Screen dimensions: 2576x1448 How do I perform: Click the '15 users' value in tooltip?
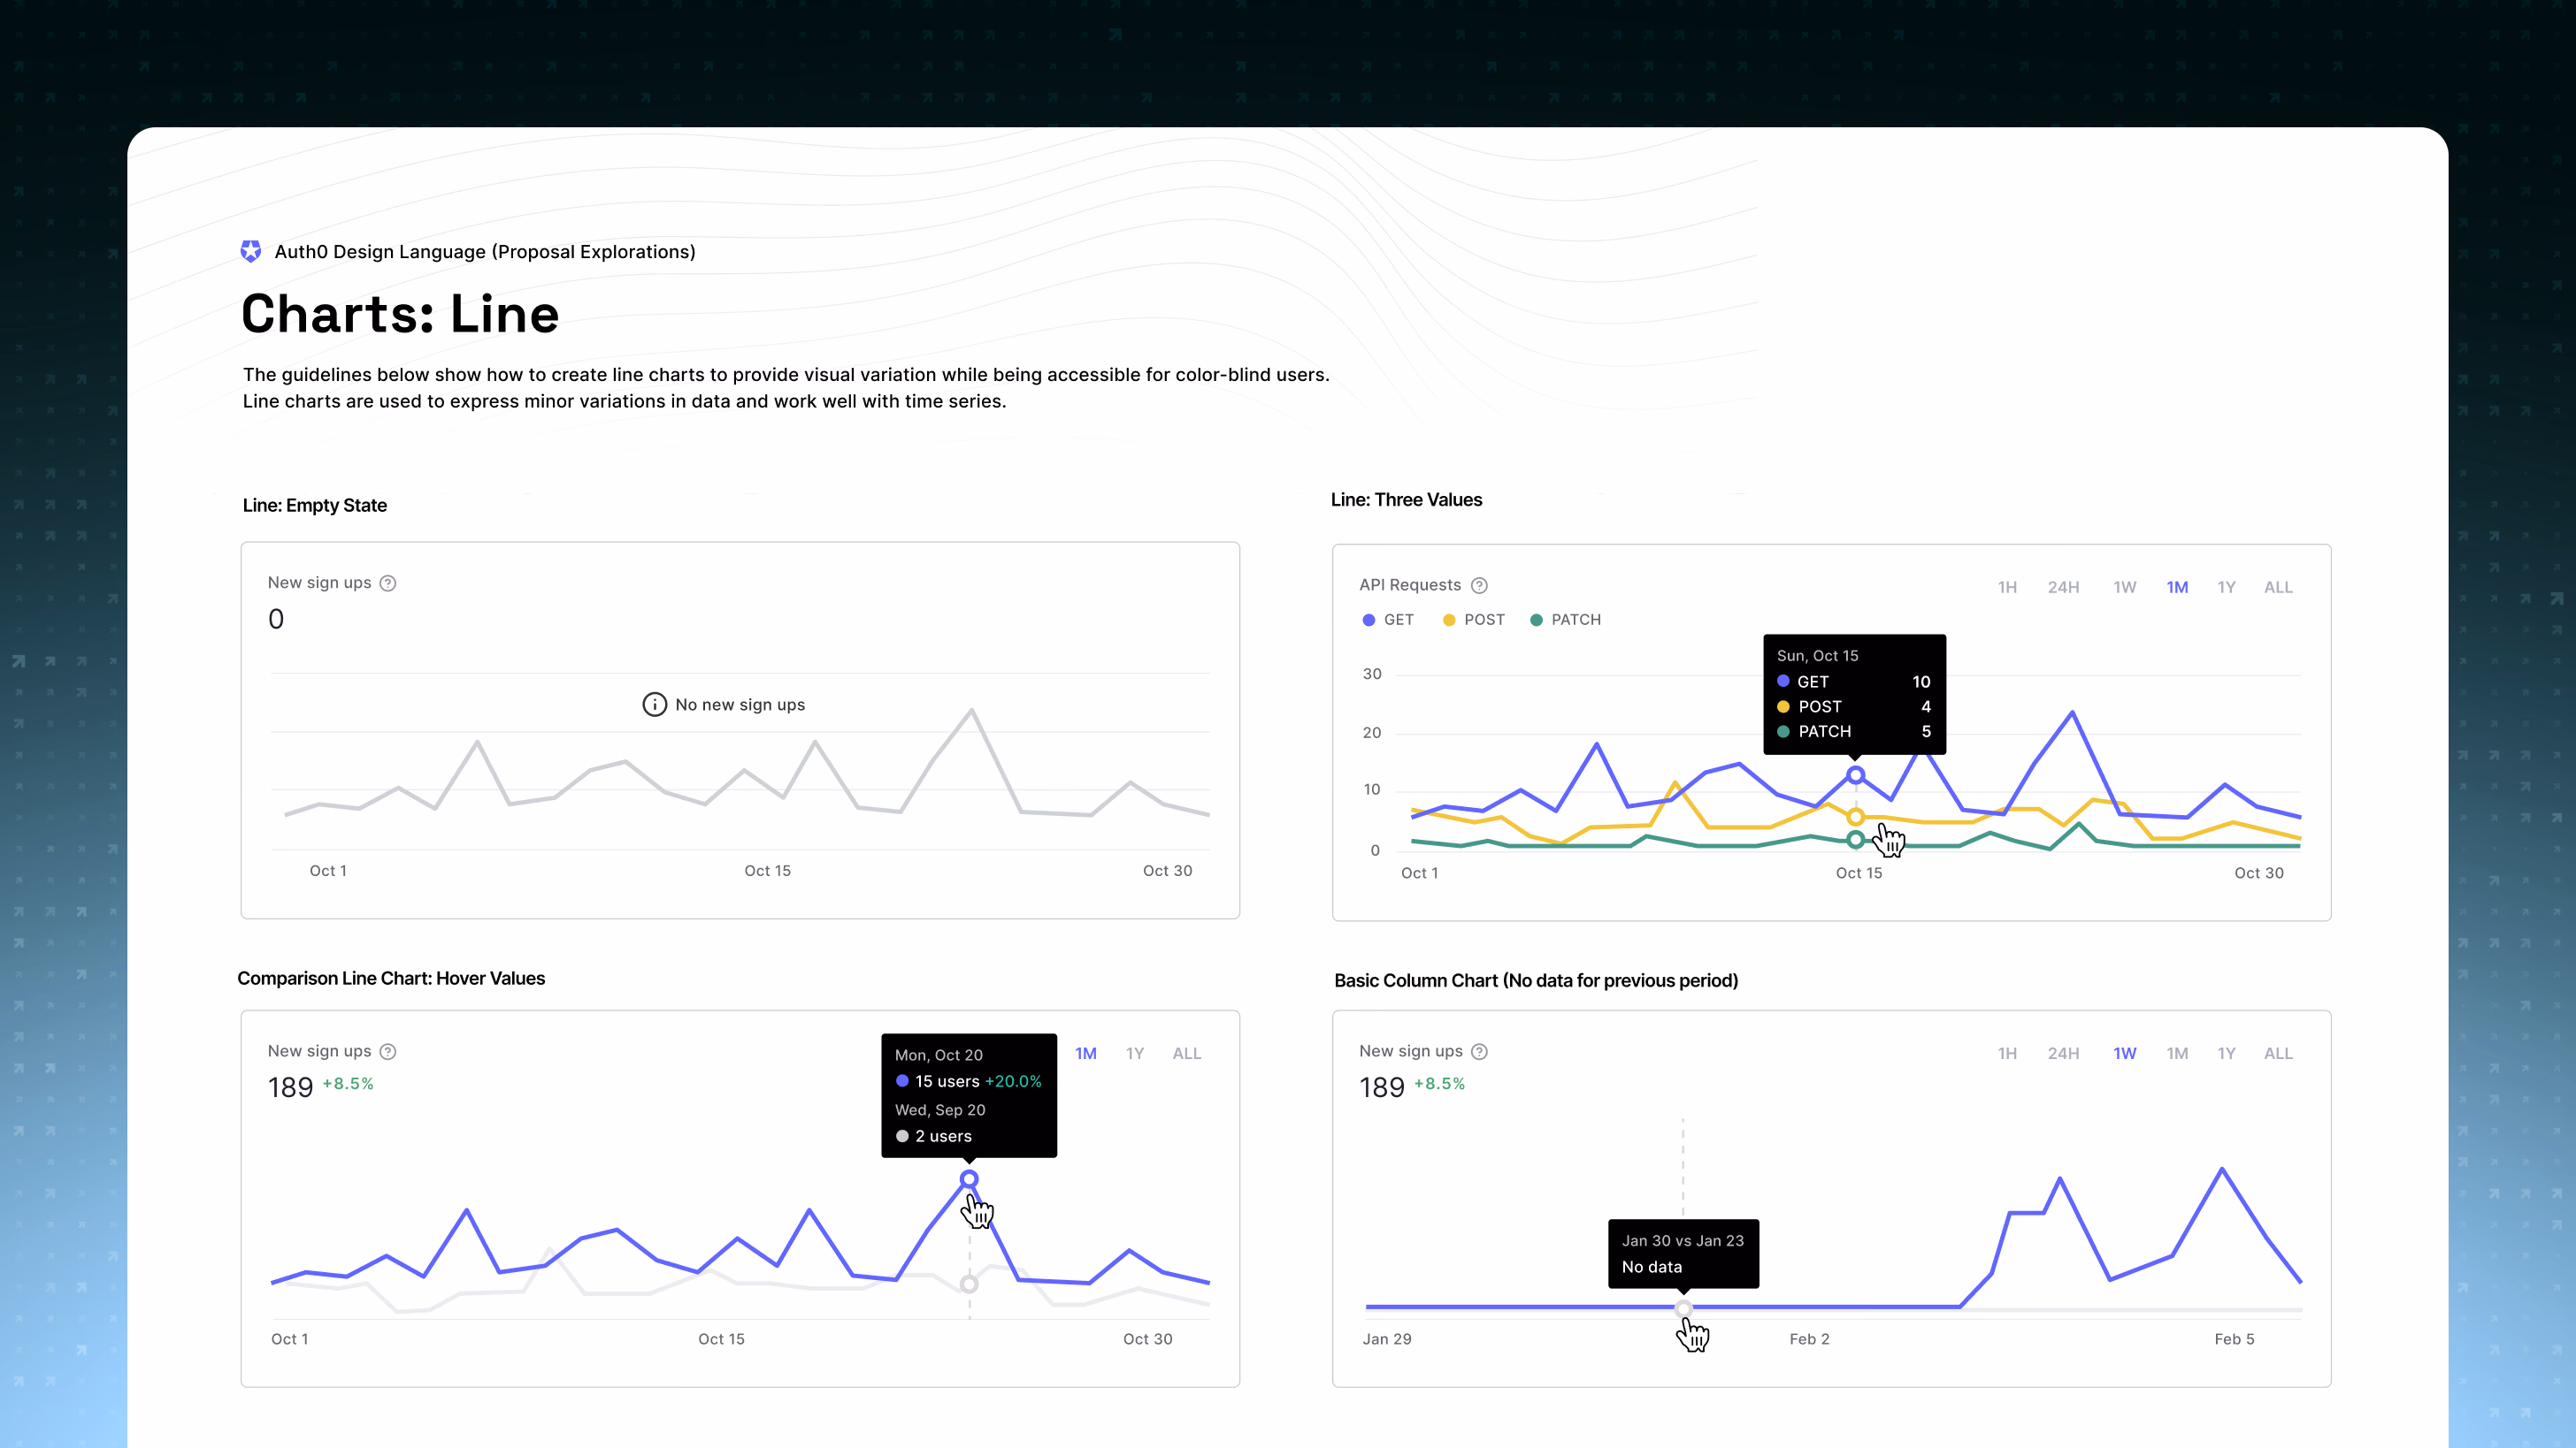(947, 1081)
